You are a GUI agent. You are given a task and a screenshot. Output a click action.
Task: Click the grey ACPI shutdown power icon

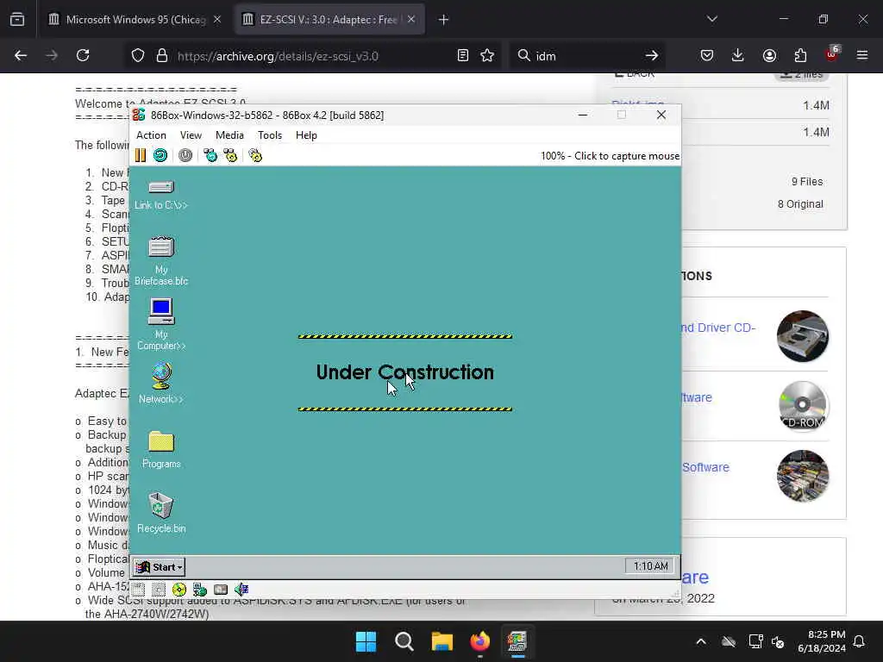[x=185, y=155]
